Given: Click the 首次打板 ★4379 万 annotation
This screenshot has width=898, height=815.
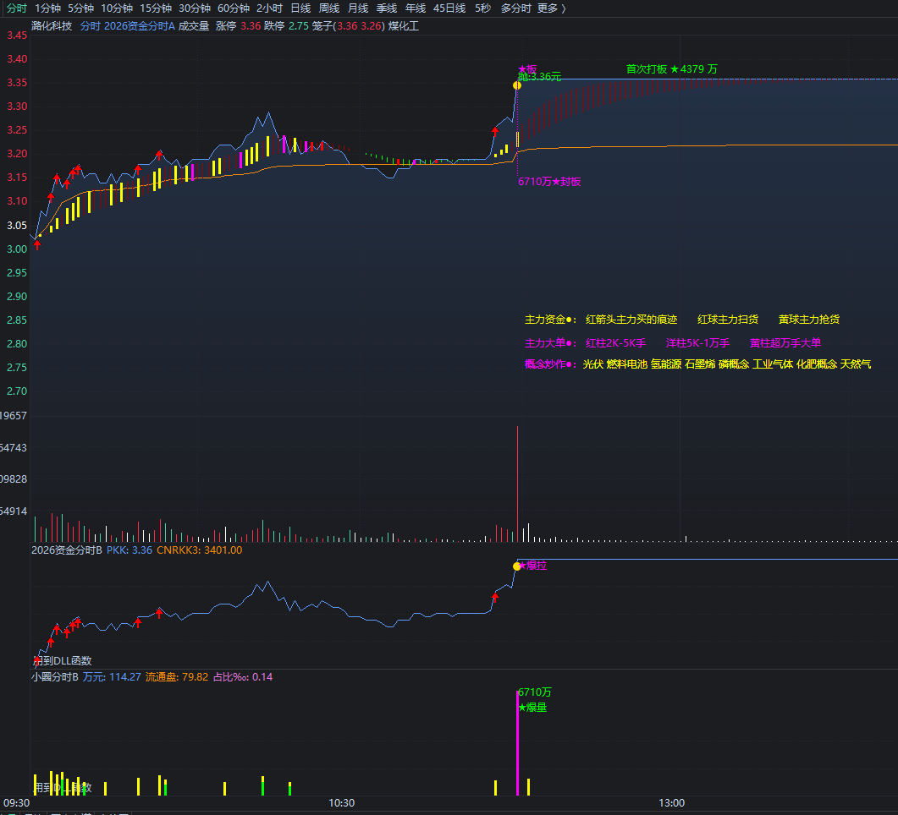Looking at the screenshot, I should pyautogui.click(x=672, y=69).
